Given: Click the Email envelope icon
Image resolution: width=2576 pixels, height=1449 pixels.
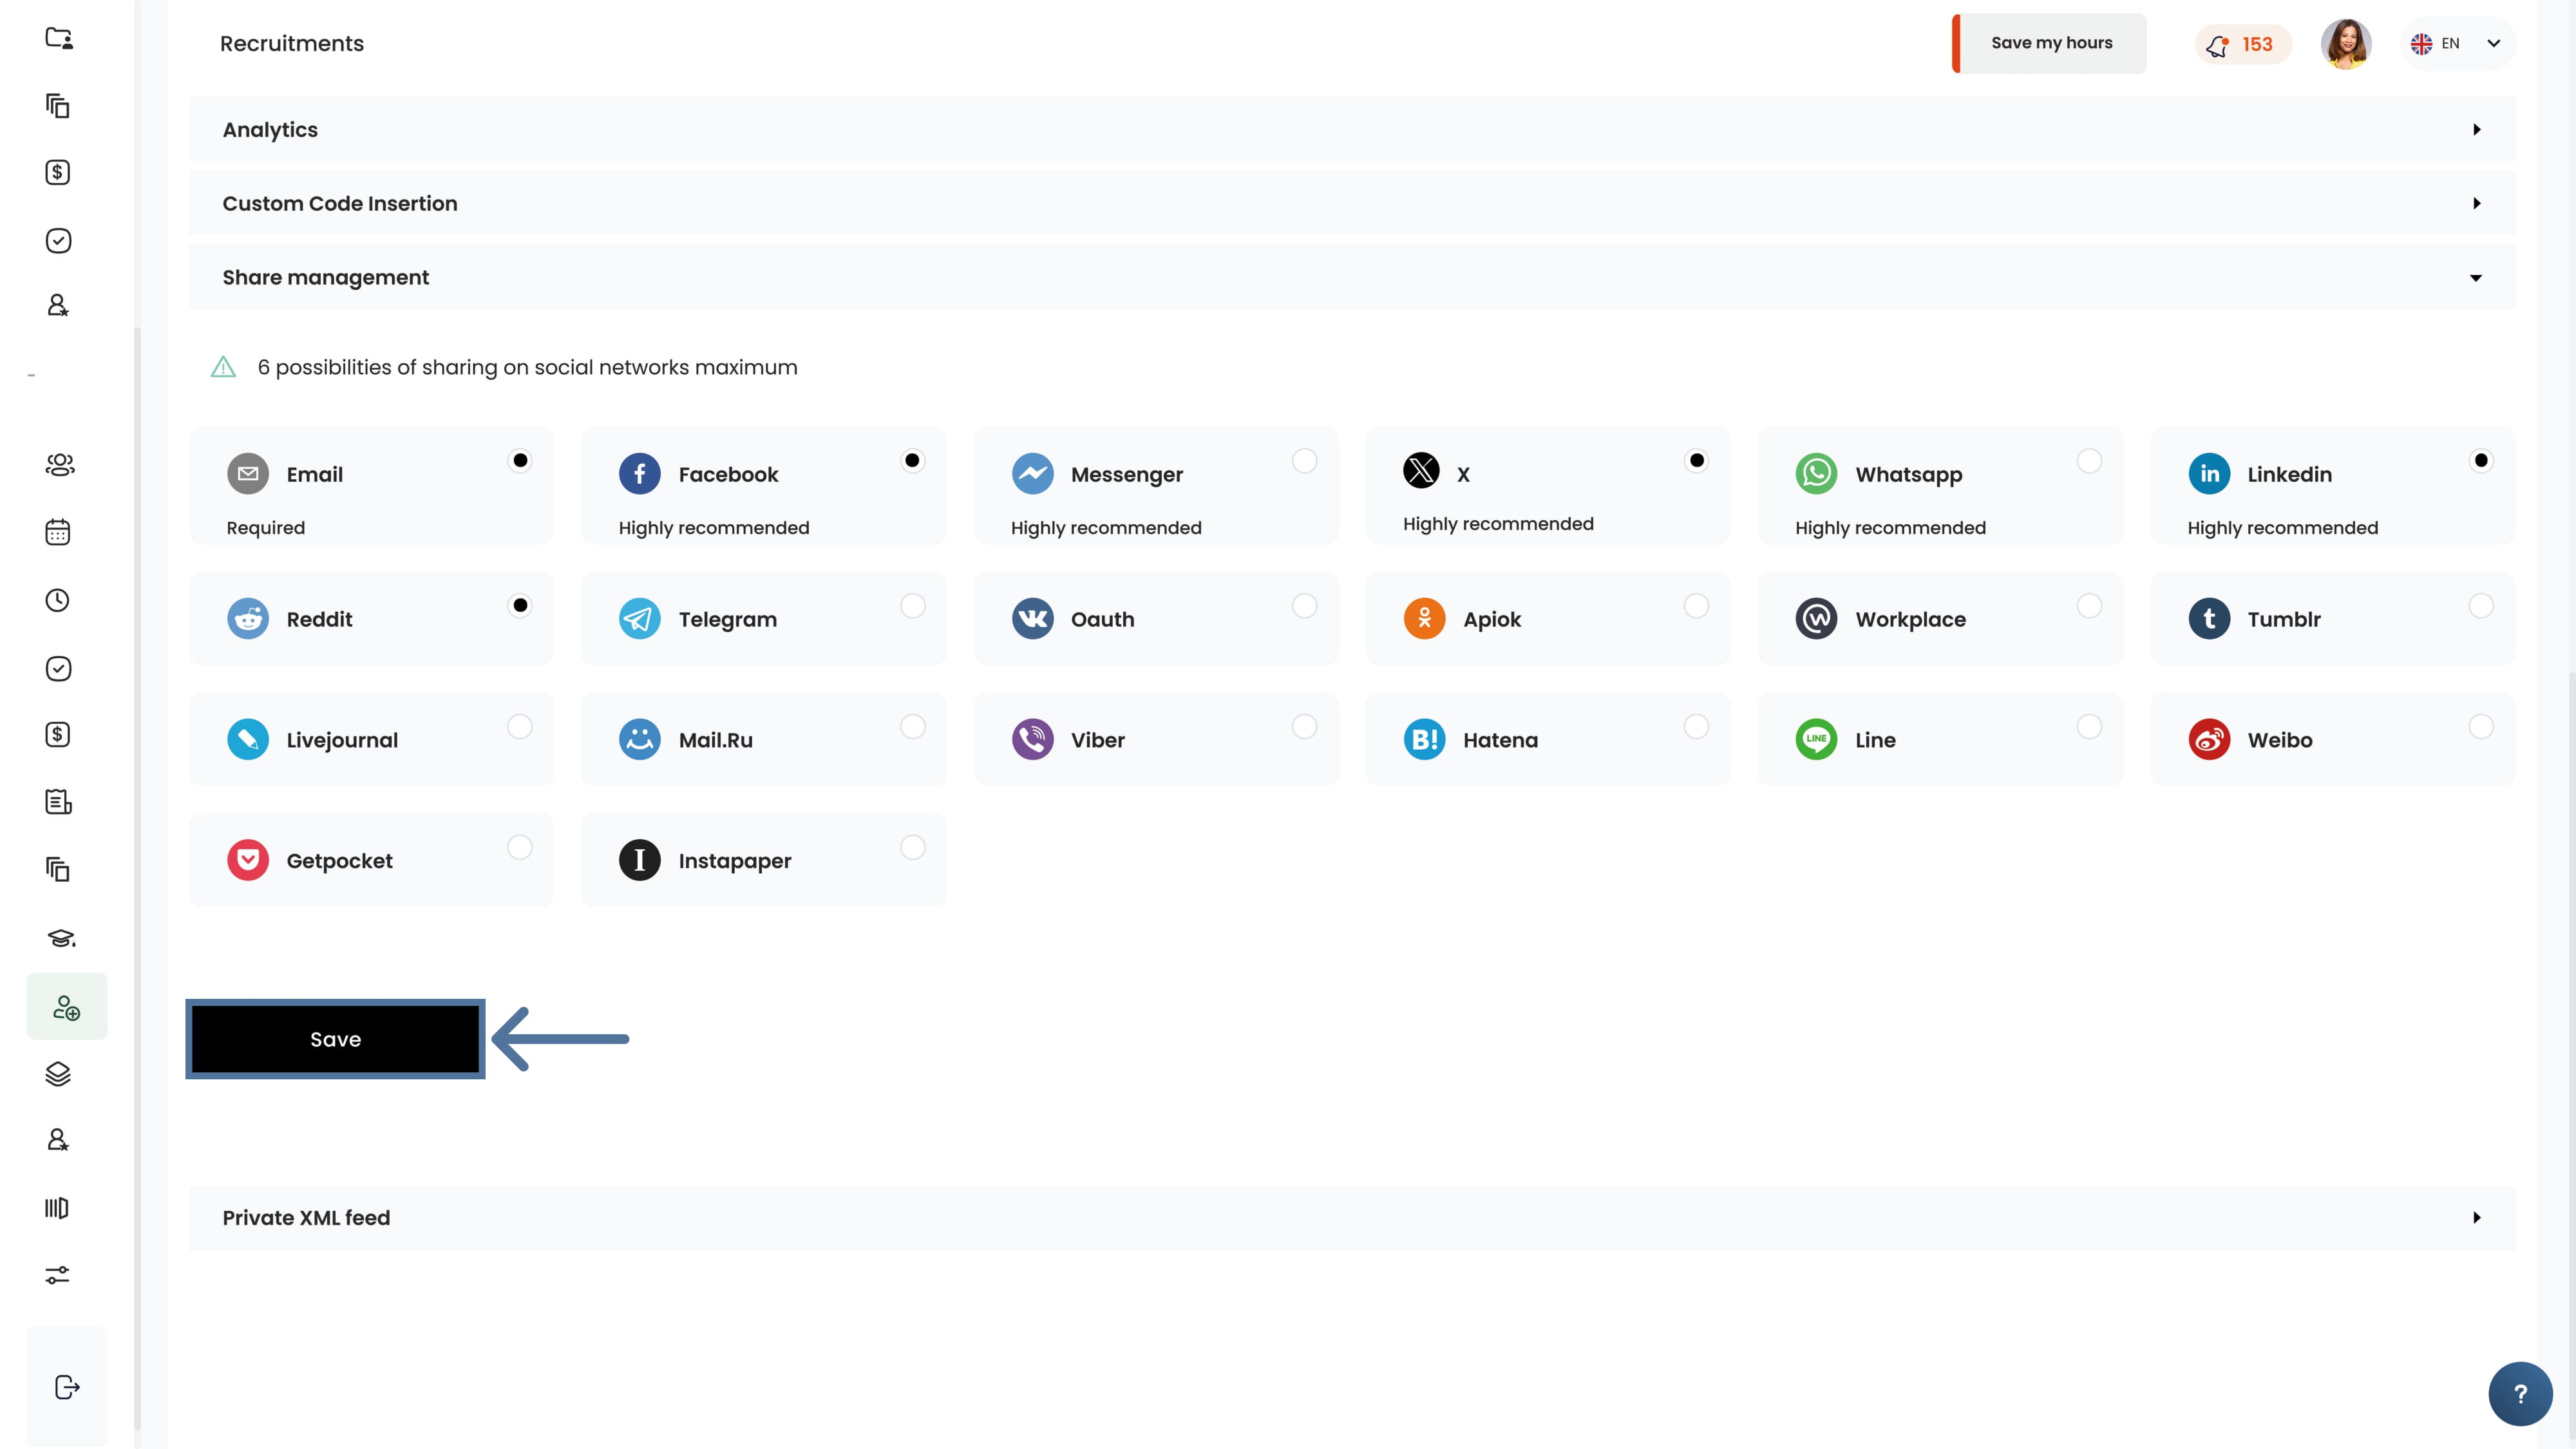Looking at the screenshot, I should 248,474.
